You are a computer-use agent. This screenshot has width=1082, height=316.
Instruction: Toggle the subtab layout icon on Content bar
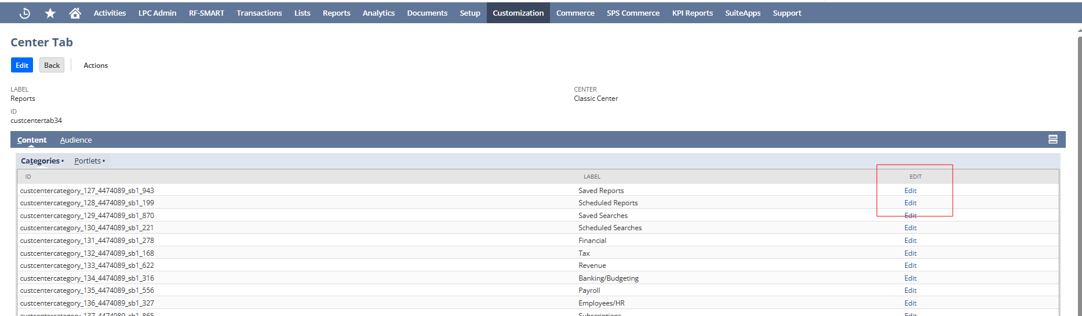[x=1052, y=140]
